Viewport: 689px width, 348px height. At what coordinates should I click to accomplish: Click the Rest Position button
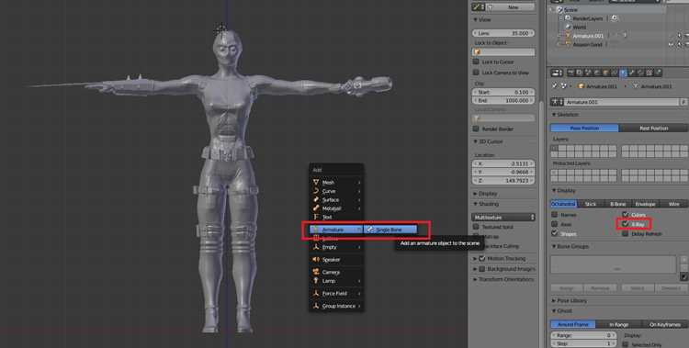point(653,128)
